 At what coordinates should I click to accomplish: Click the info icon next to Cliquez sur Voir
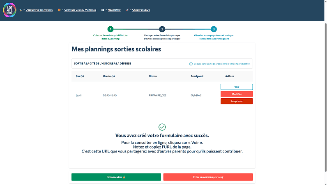(x=191, y=64)
